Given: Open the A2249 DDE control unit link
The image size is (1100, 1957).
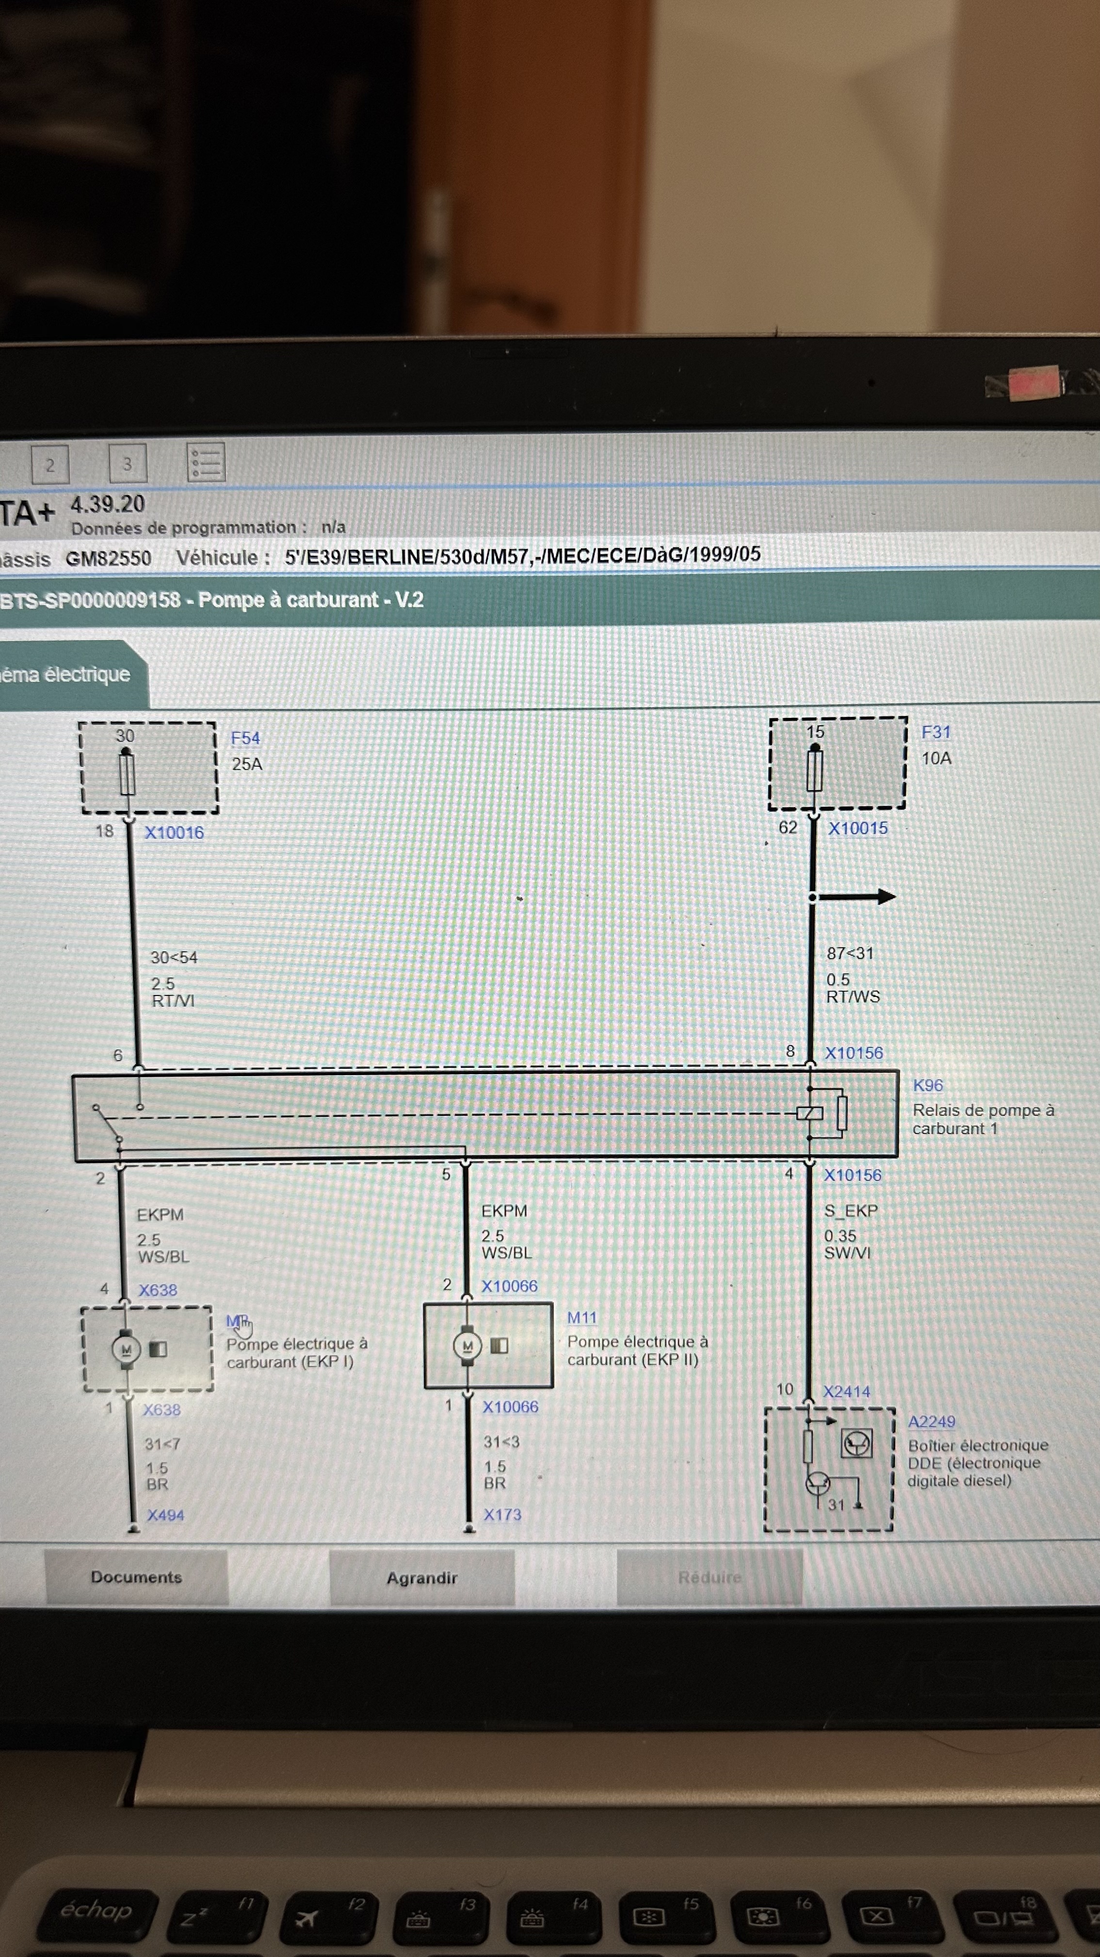Looking at the screenshot, I should tap(932, 1422).
